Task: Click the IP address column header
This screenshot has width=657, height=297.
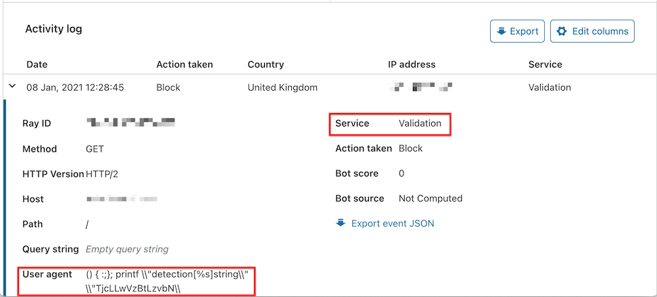Action: click(412, 64)
